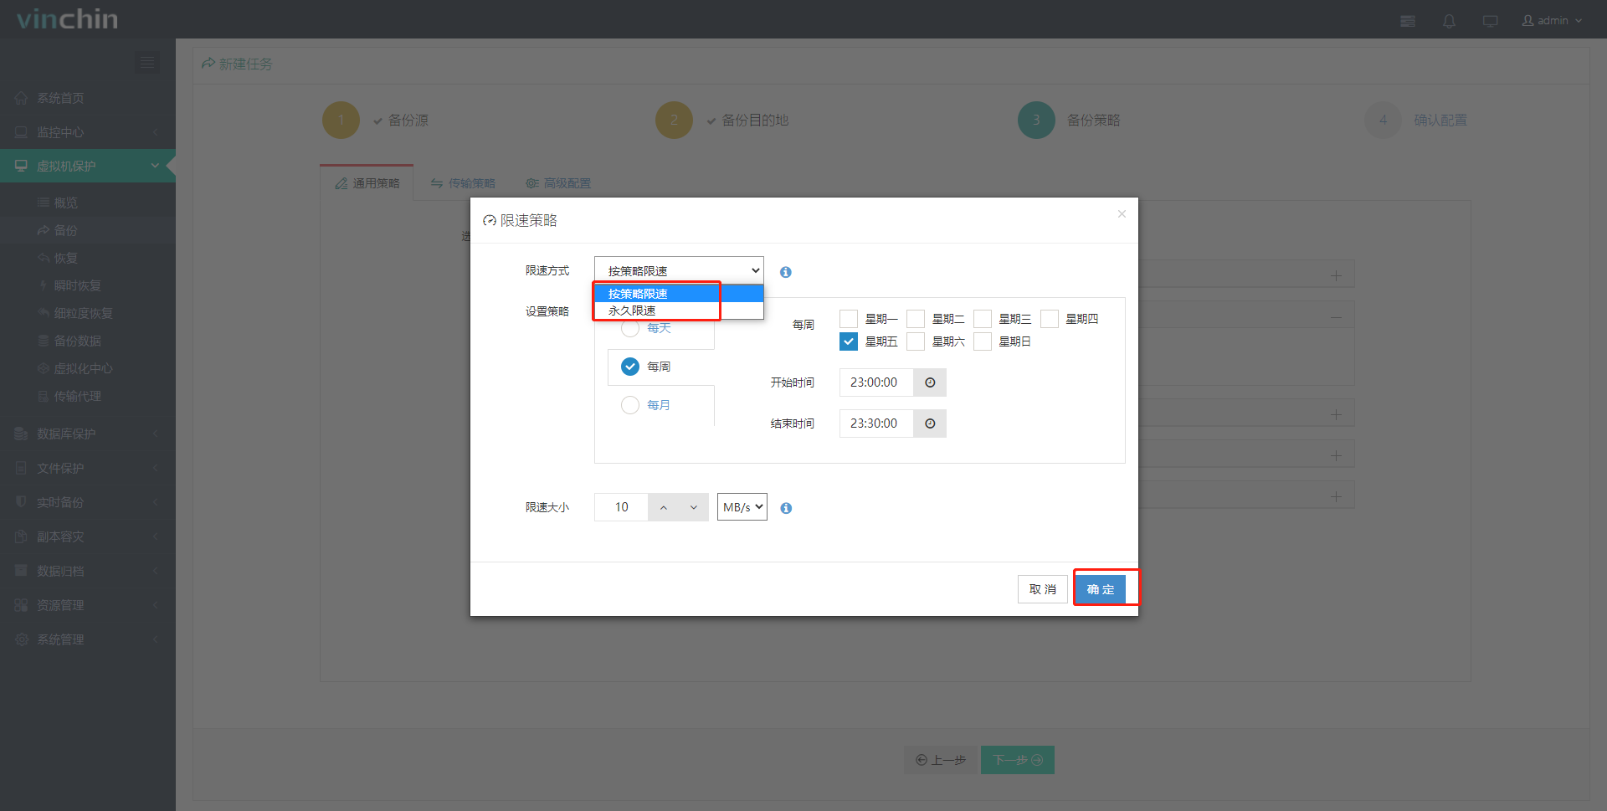Check the 星期二 checkbox

click(916, 319)
